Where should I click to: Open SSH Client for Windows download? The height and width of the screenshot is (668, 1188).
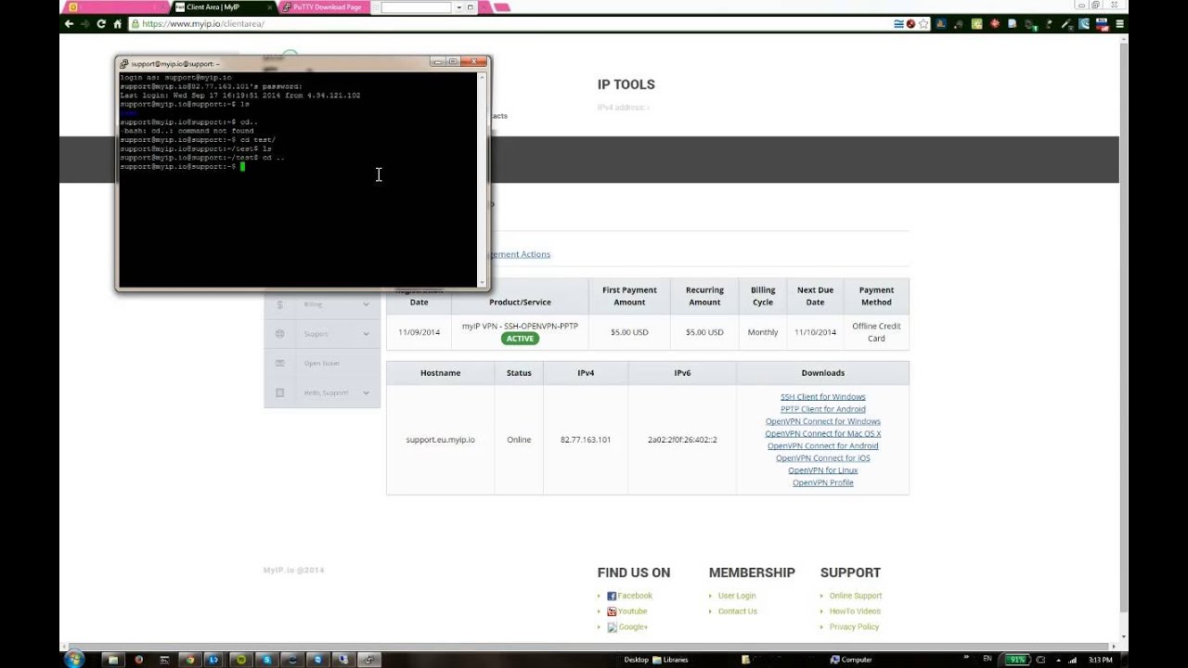823,397
